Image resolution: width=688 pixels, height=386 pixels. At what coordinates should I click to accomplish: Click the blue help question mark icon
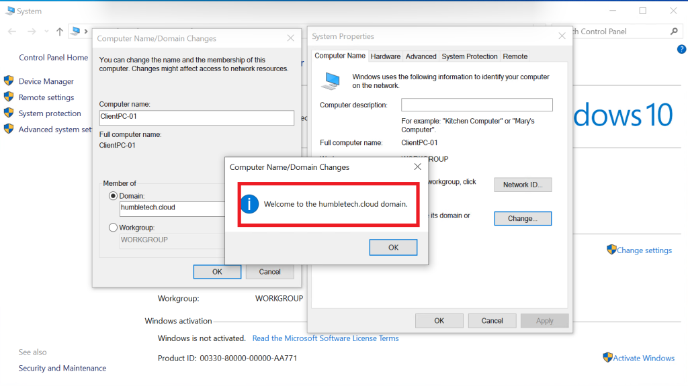click(681, 49)
